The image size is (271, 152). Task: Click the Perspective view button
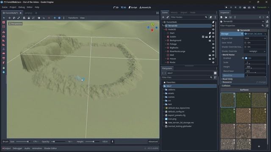tap(16, 24)
